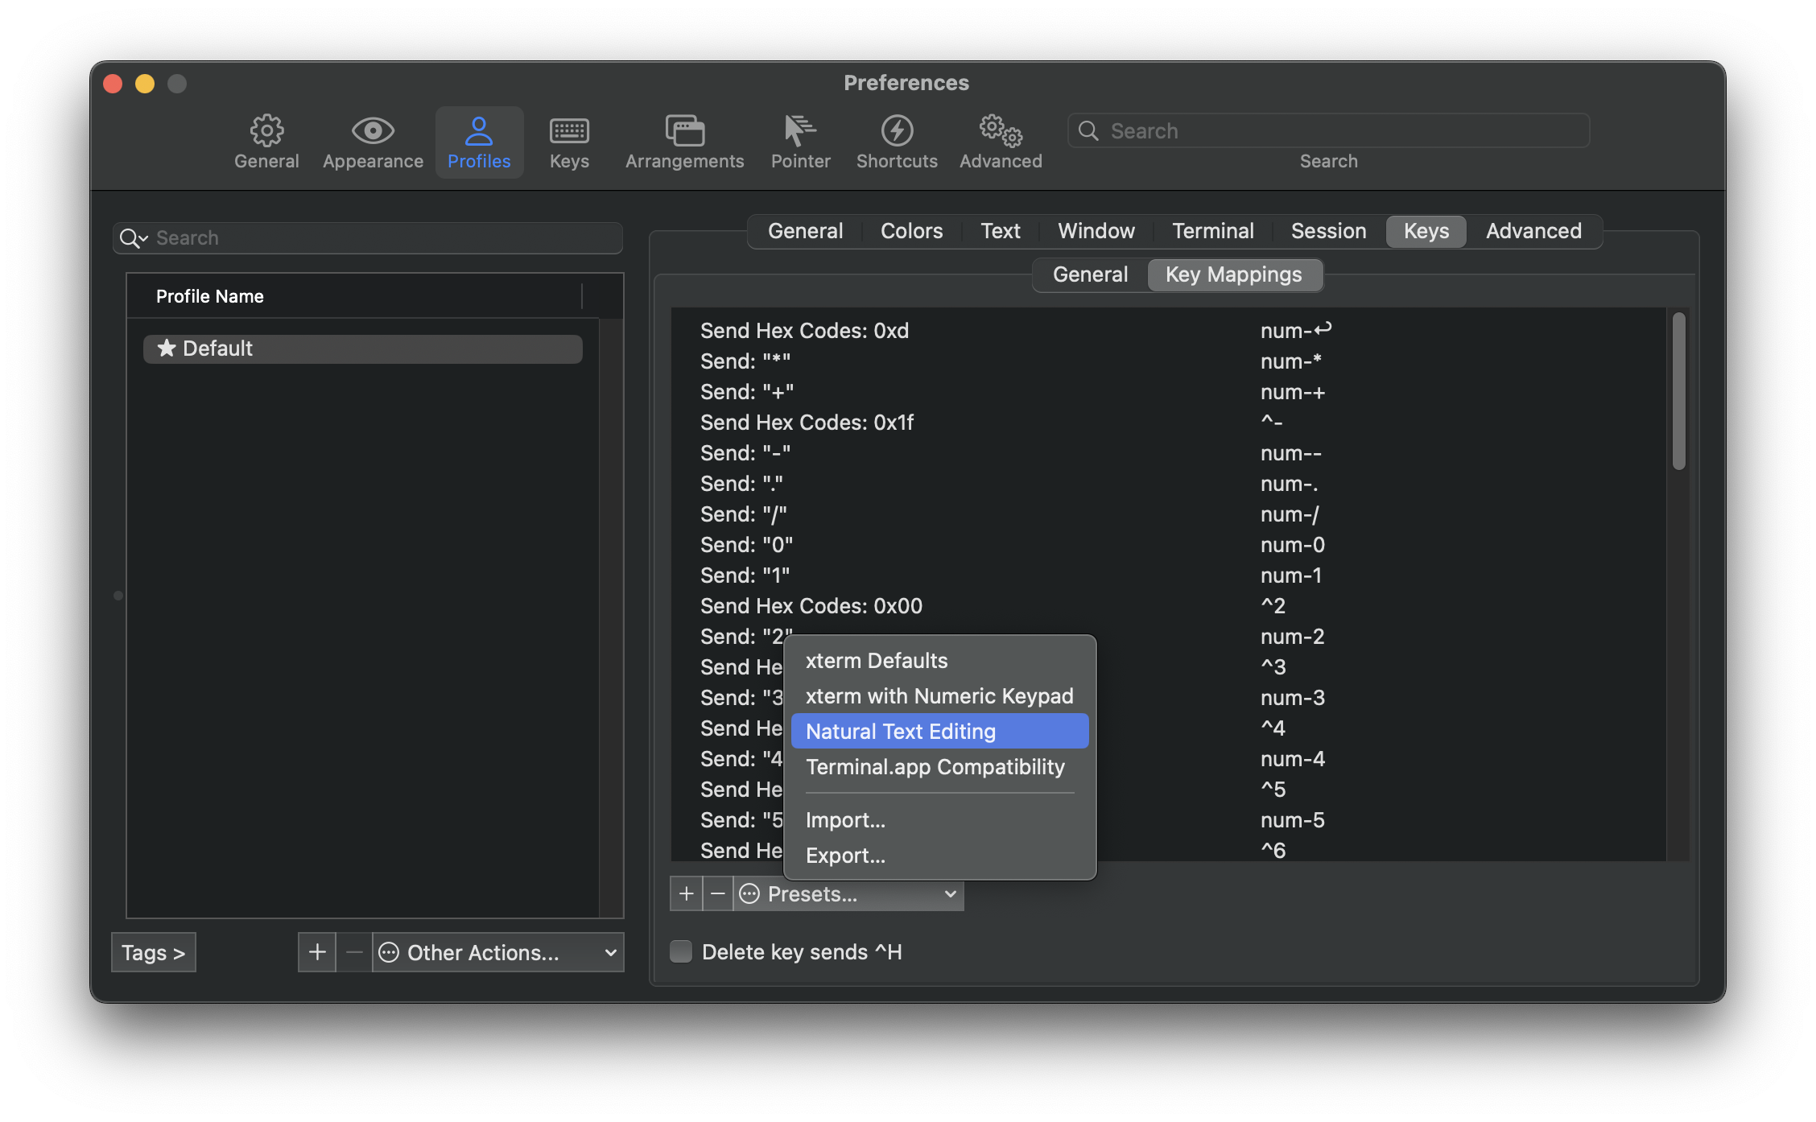This screenshot has width=1816, height=1122.
Task: Switch to the General sub-tab under Keys
Action: tap(1090, 274)
